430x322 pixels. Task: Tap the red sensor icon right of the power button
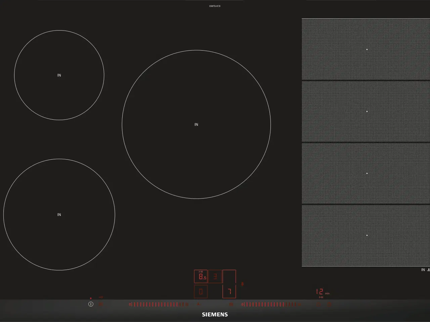click(101, 304)
